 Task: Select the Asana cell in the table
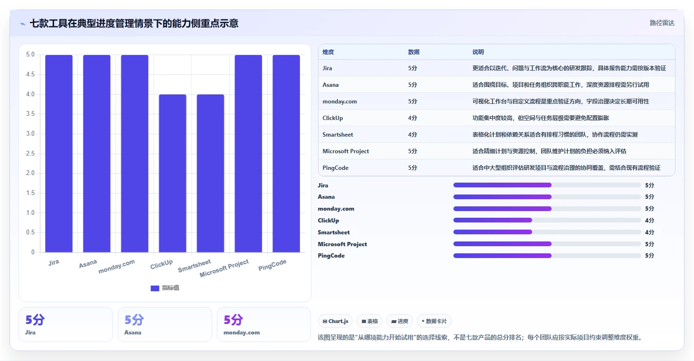pos(330,85)
